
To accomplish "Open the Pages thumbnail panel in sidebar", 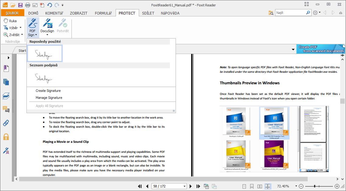I will pos(6,82).
